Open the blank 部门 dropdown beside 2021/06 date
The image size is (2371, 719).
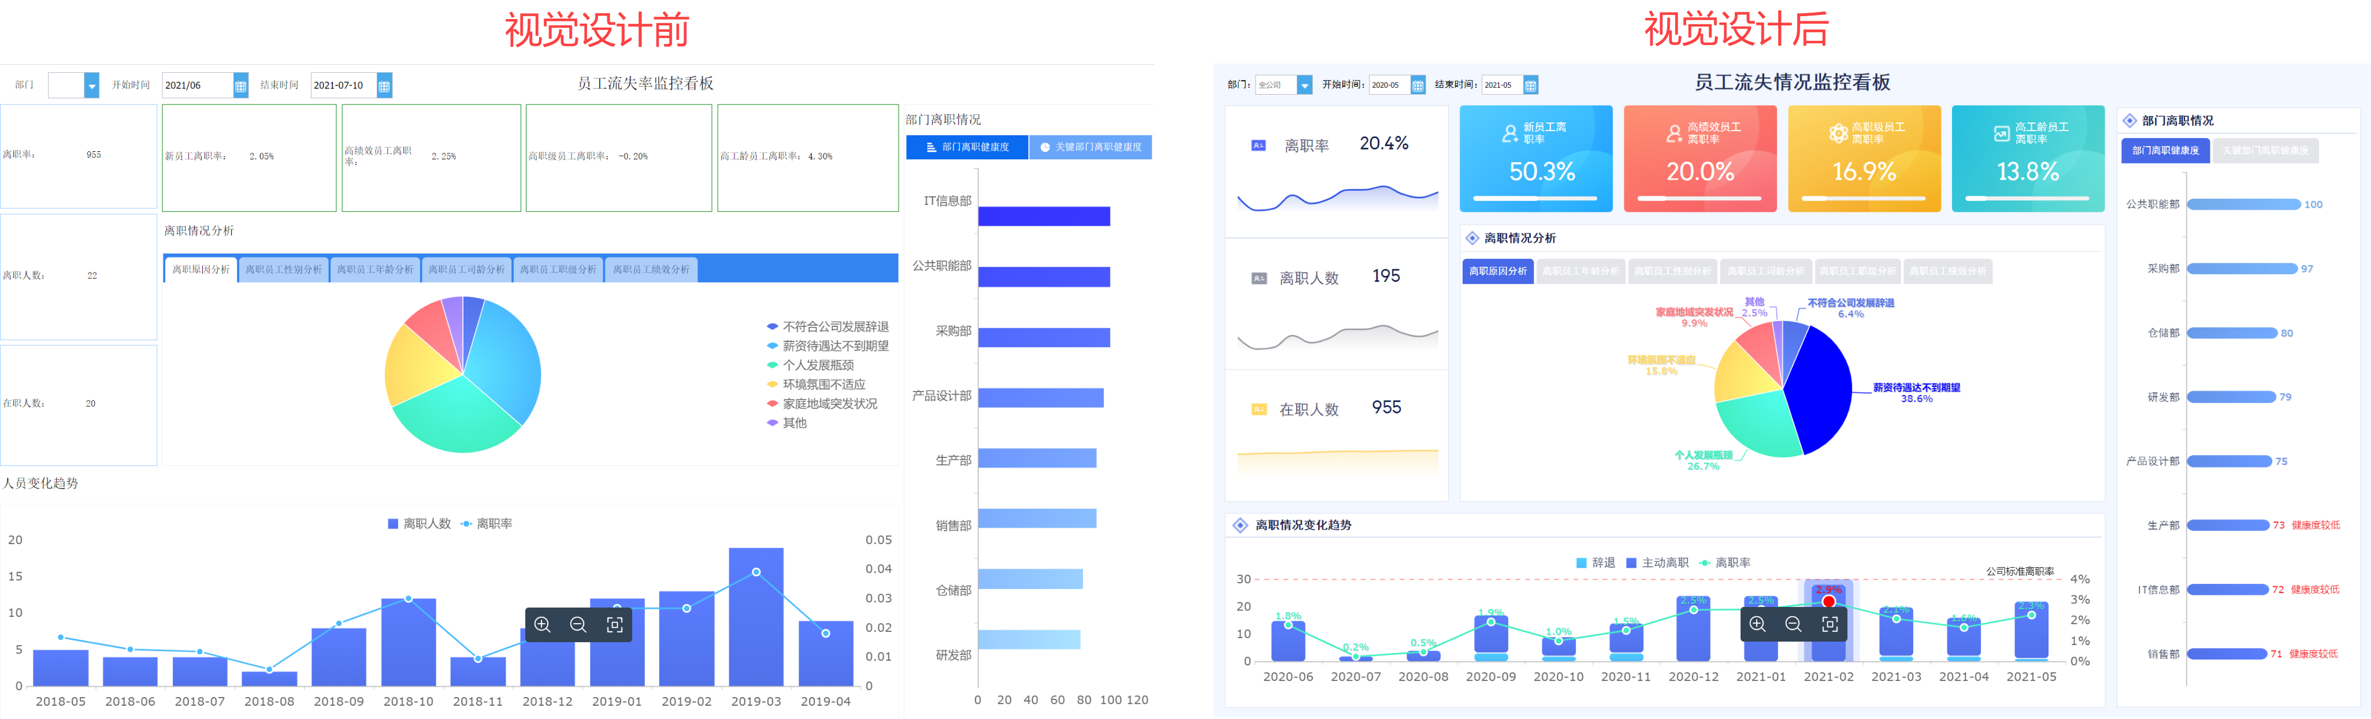pyautogui.click(x=91, y=85)
